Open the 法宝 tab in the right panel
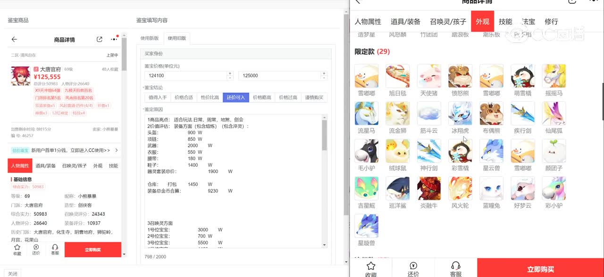The height and width of the screenshot is (277, 604). (x=528, y=22)
